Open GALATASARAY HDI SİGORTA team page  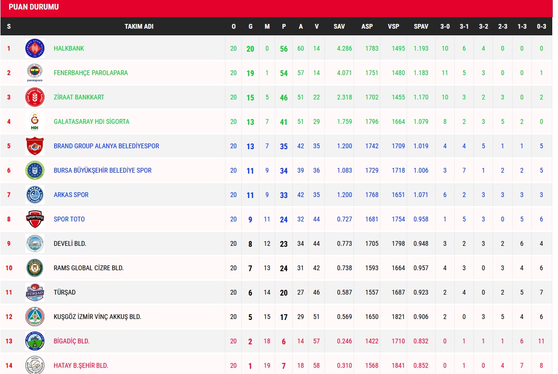[91, 121]
